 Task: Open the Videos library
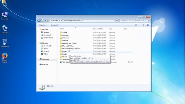pos(46,54)
